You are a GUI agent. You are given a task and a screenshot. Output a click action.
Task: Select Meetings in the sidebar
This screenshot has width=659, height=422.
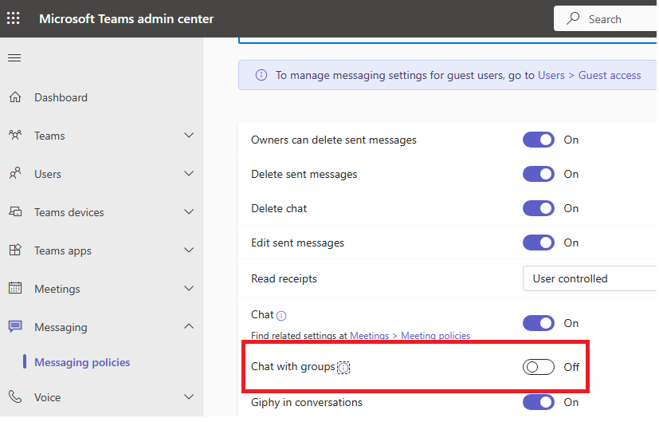57,289
